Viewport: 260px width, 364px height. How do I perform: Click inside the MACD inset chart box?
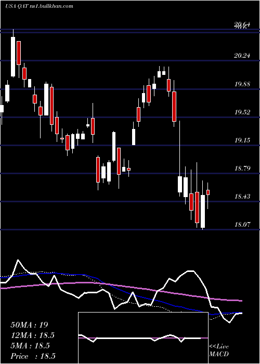(143, 338)
